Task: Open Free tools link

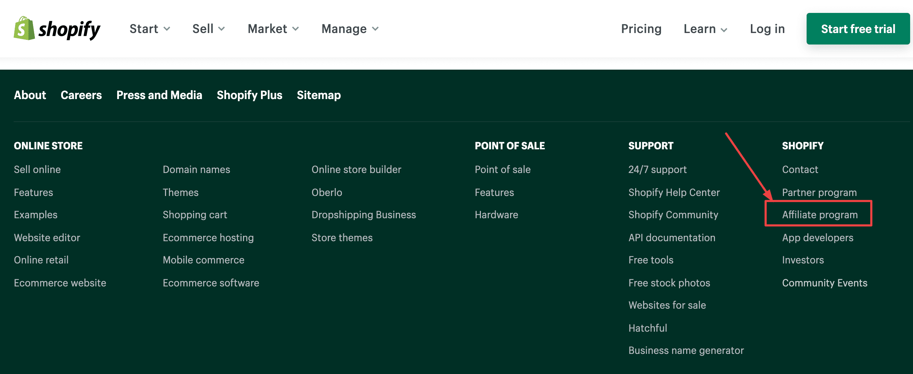Action: tap(651, 260)
